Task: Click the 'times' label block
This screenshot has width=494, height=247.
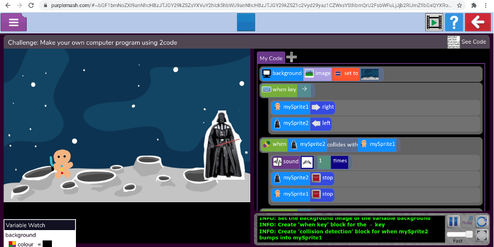Action: tap(340, 162)
